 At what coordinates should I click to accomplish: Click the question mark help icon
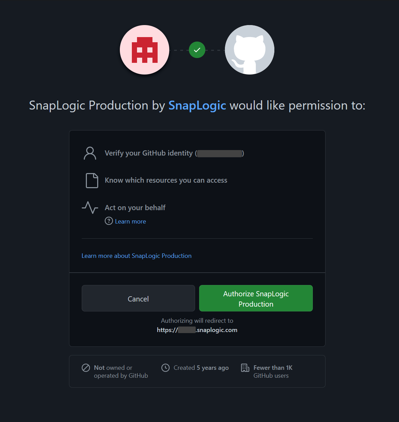click(x=109, y=221)
